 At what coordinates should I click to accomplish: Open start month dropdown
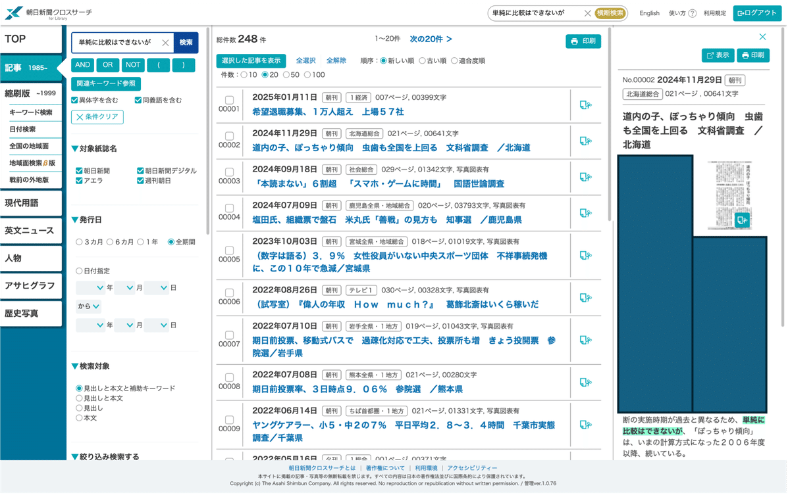point(124,288)
